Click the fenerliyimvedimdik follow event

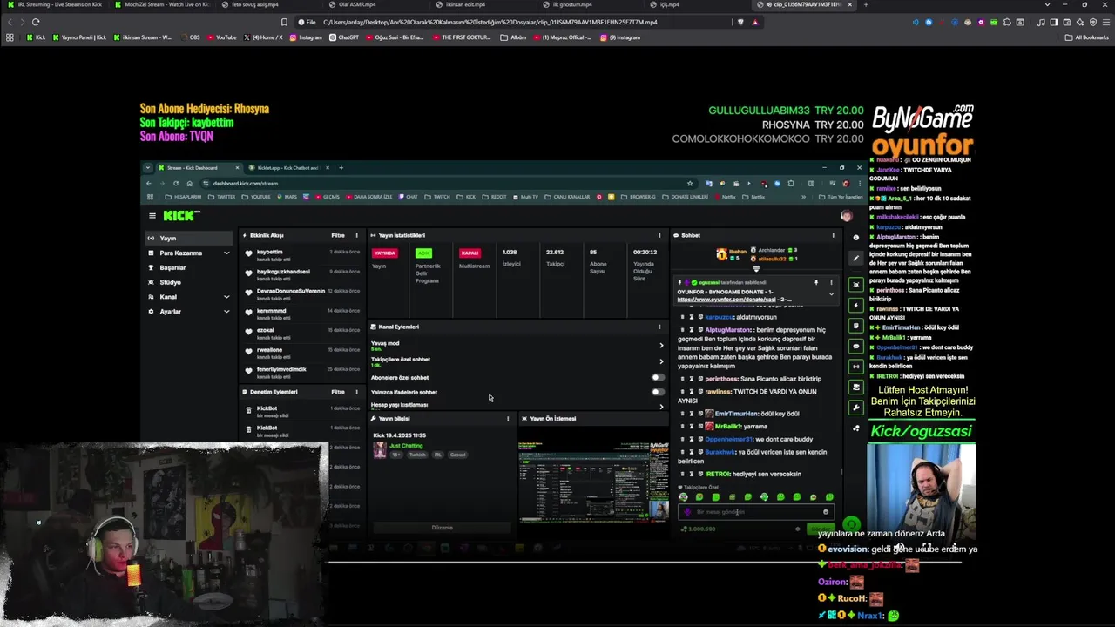tap(301, 372)
